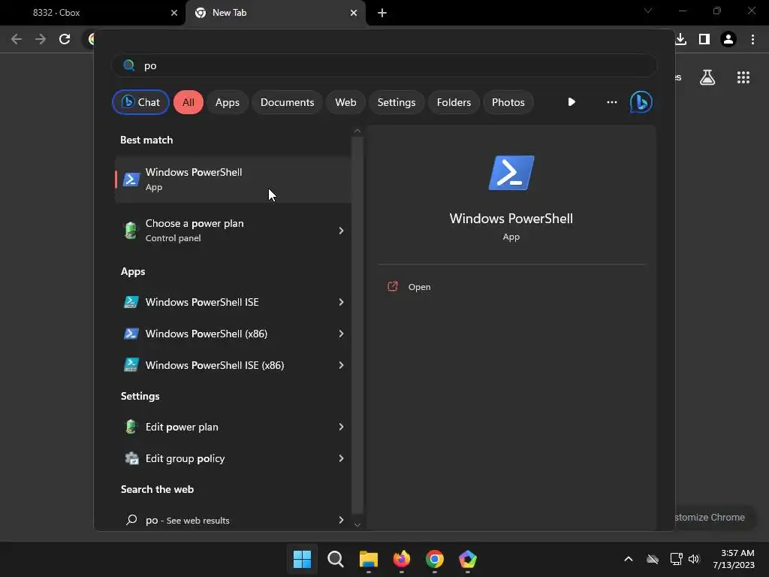769x577 pixels.
Task: Open Chrome tab search dropdown
Action: (x=648, y=11)
